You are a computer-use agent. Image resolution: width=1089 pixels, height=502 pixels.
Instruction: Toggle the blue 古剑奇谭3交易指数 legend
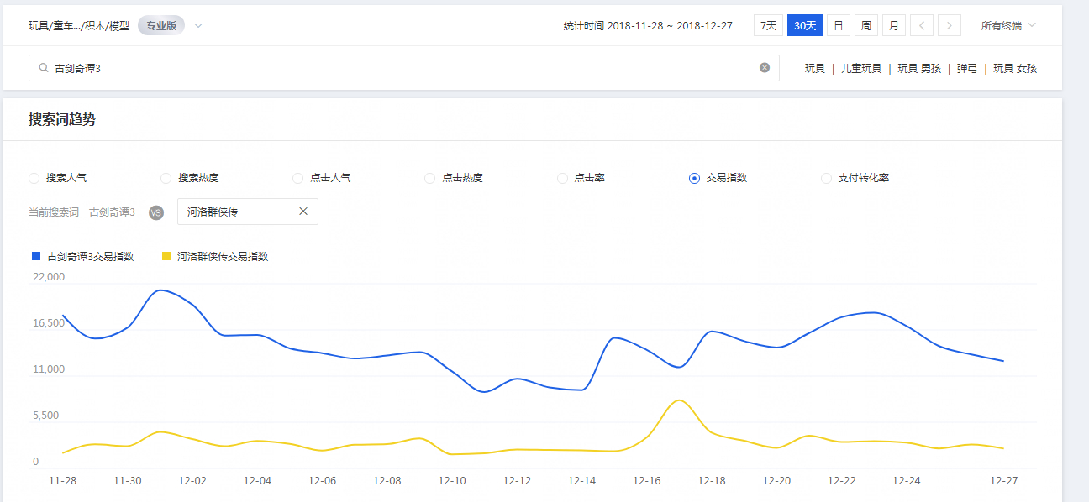click(82, 256)
